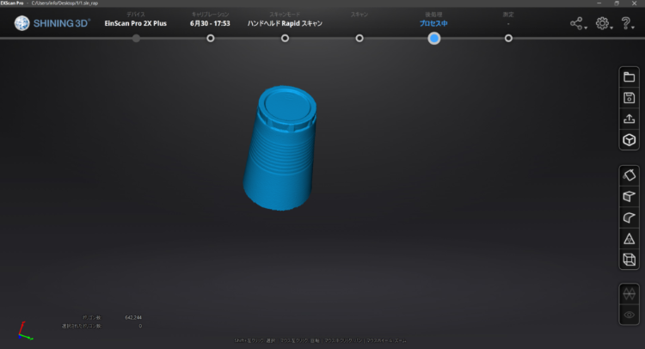Click the ハンドヘルド Rapid スキャン label
This screenshot has height=349, width=645.
pyautogui.click(x=285, y=23)
